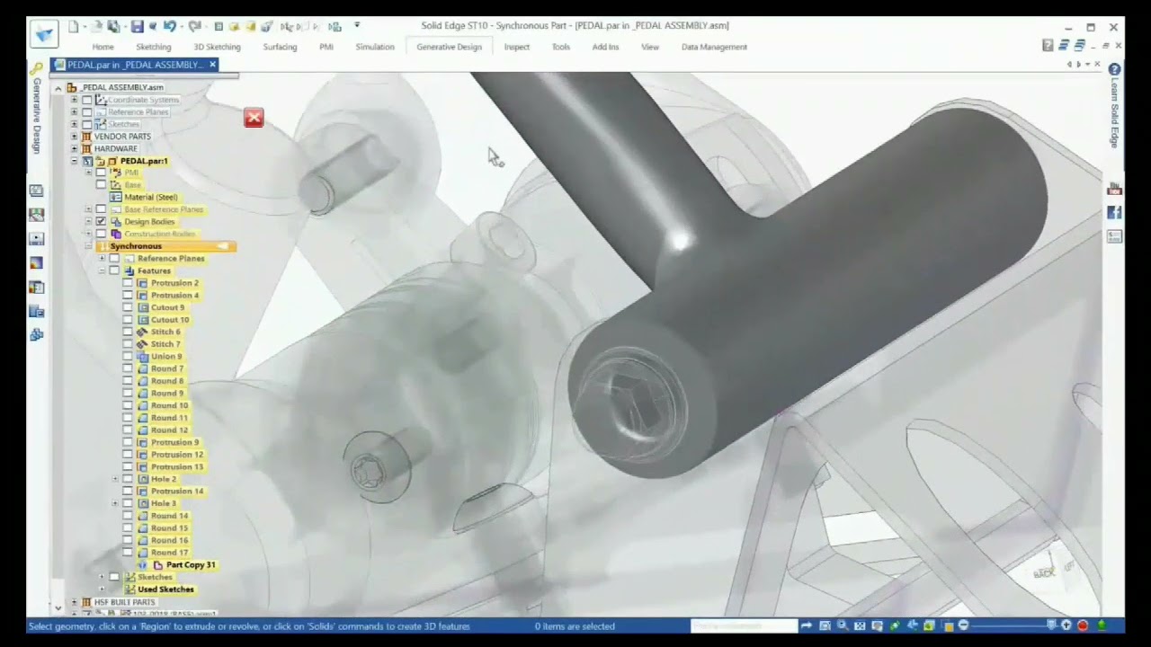Open the Surfacing ribbon tab
The width and height of the screenshot is (1151, 647).
pyautogui.click(x=280, y=47)
